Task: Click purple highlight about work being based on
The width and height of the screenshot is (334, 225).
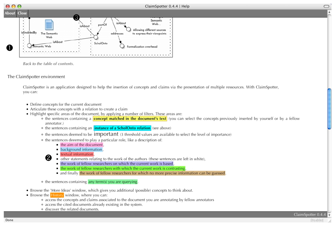Action: pos(117,164)
